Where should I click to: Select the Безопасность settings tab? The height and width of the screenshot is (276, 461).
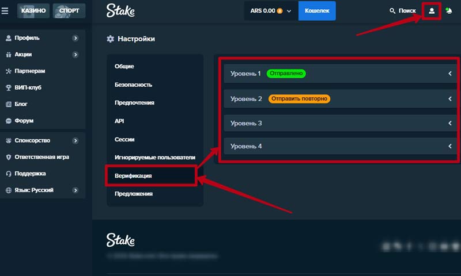tap(133, 85)
